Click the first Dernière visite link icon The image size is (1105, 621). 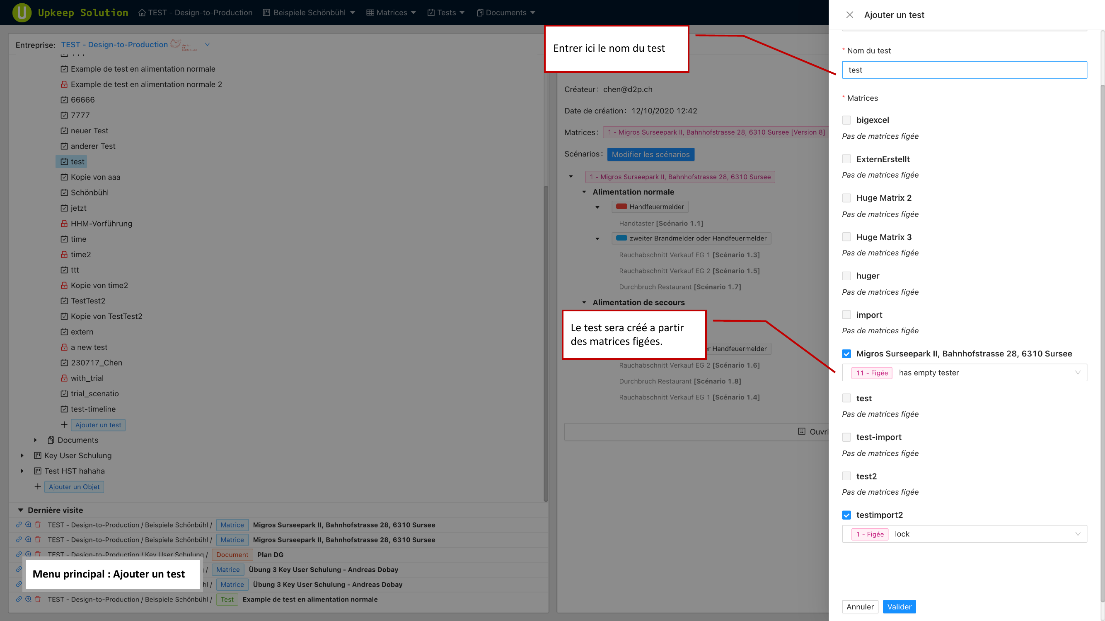[x=19, y=525]
